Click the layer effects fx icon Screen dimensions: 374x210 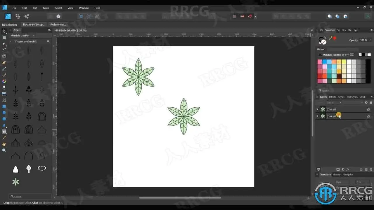(x=348, y=169)
